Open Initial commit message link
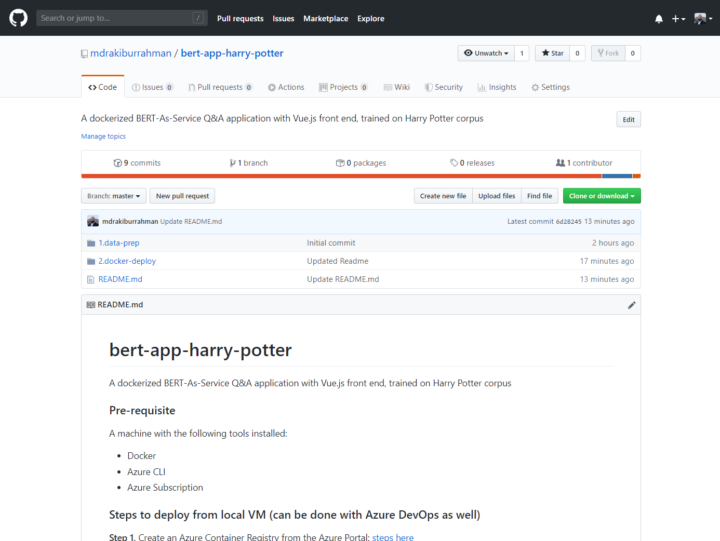This screenshot has width=720, height=541. (331, 243)
